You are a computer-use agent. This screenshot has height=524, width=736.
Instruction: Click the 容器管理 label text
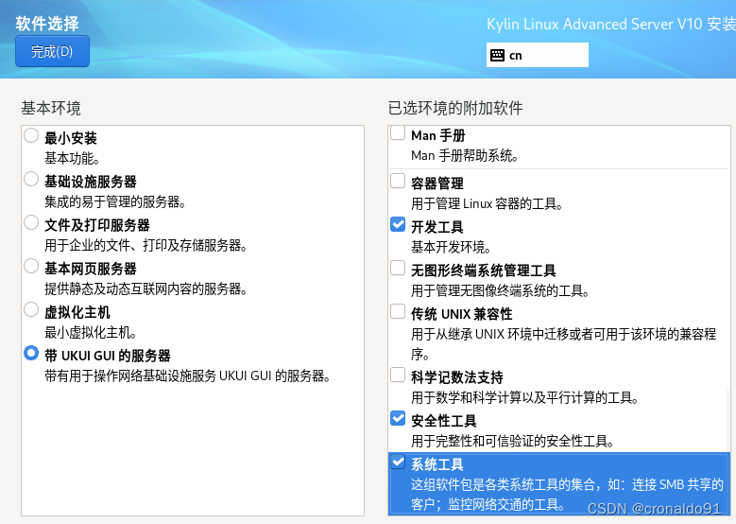pos(437,183)
